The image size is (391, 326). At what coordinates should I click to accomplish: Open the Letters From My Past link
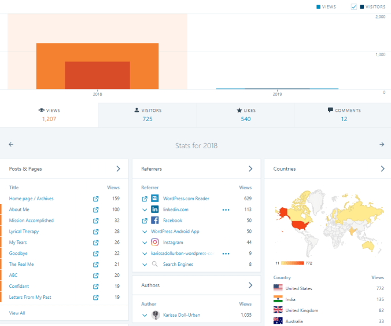pos(30,297)
